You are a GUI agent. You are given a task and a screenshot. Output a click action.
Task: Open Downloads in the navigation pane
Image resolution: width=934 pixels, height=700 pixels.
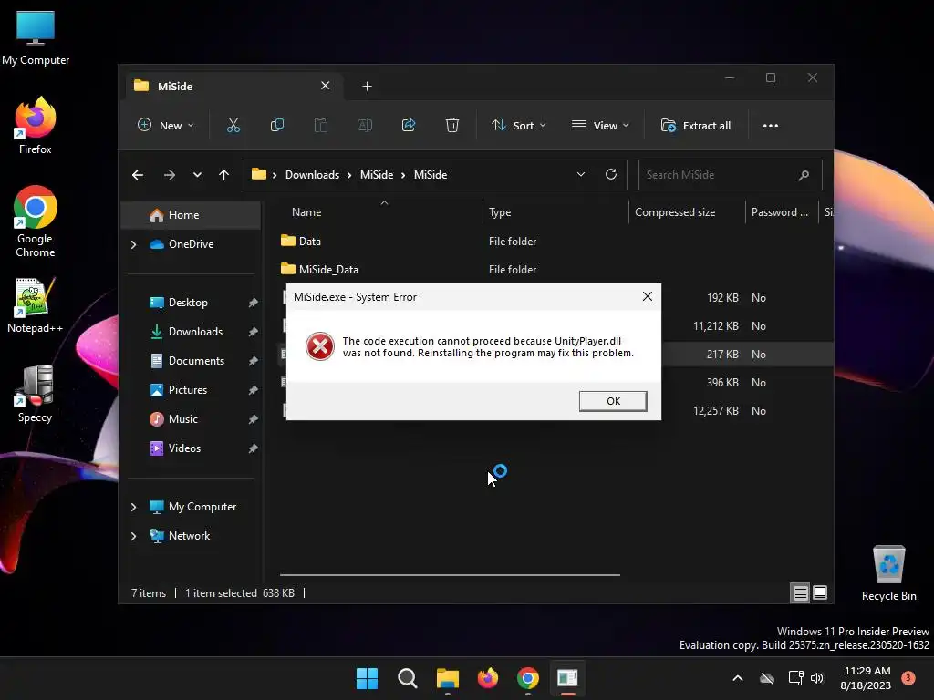(x=193, y=332)
